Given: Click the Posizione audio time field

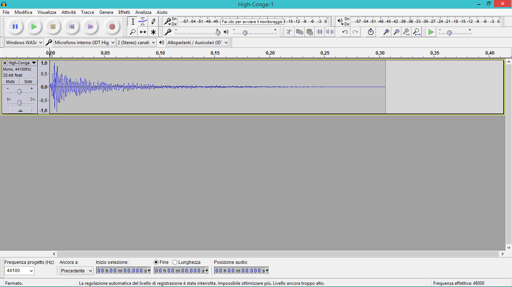Looking at the screenshot, I should pyautogui.click(x=242, y=271).
